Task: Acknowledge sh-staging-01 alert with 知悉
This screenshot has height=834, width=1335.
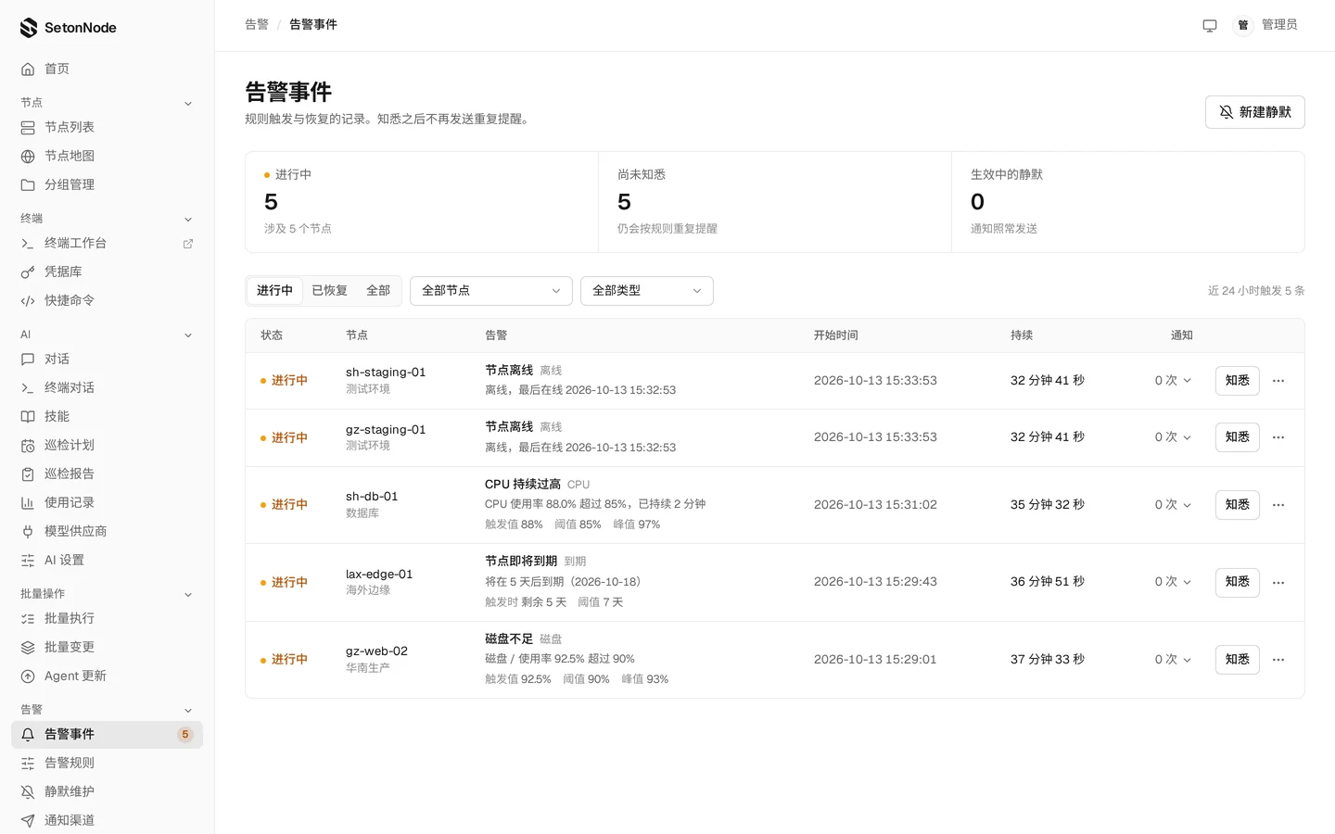Action: tap(1238, 381)
